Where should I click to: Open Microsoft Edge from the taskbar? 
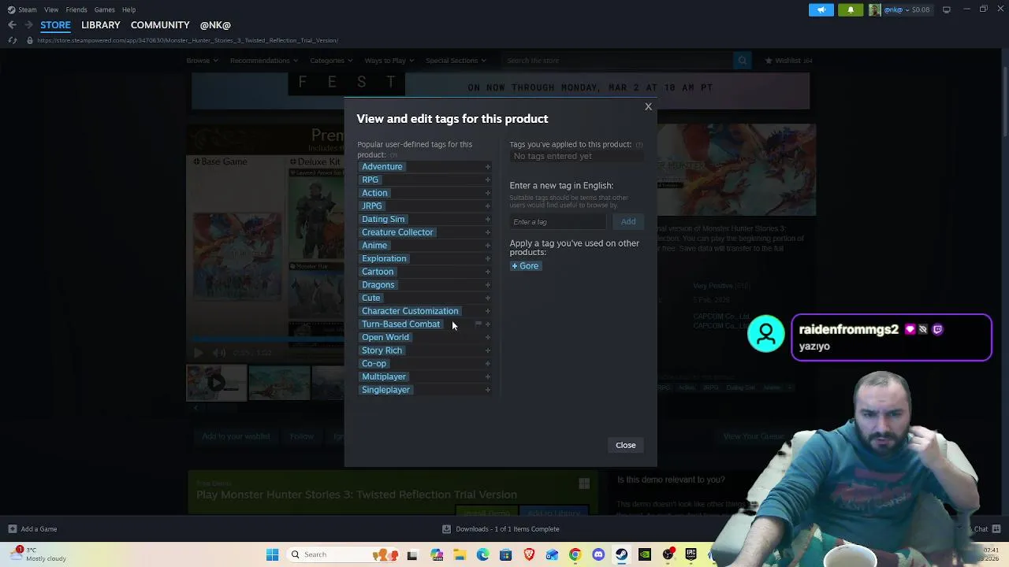(x=482, y=554)
